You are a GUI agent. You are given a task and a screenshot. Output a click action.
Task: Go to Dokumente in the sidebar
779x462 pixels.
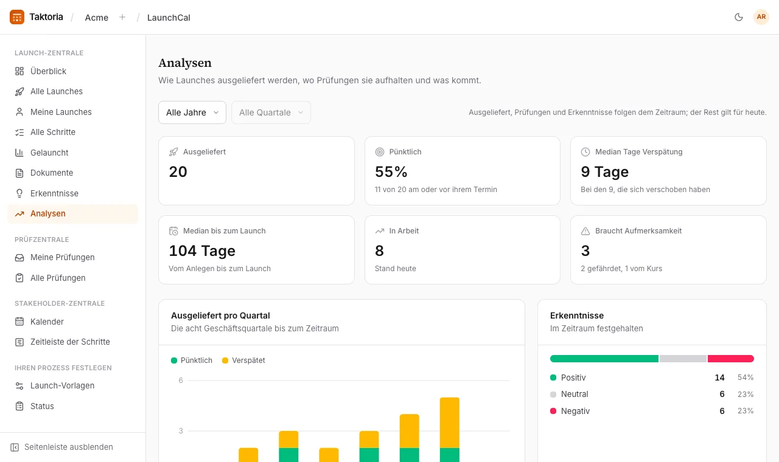[x=72, y=173]
